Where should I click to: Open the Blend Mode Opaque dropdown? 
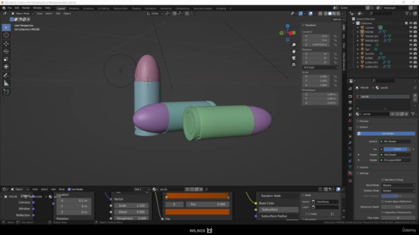coord(398,185)
